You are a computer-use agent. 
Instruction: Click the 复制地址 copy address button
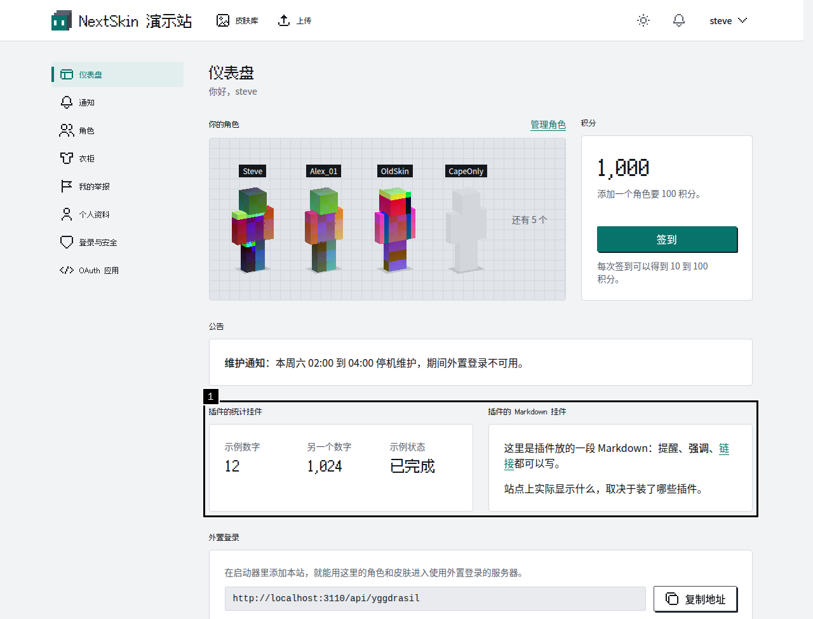695,599
